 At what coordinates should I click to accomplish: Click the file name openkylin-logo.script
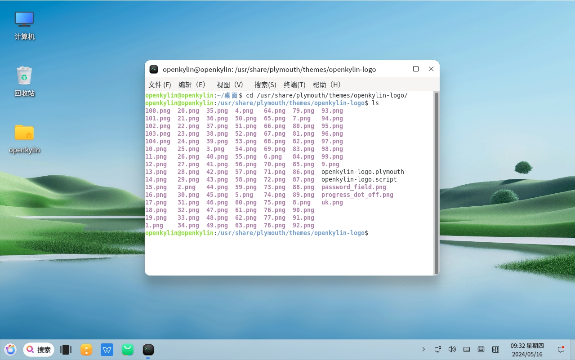(x=359, y=179)
